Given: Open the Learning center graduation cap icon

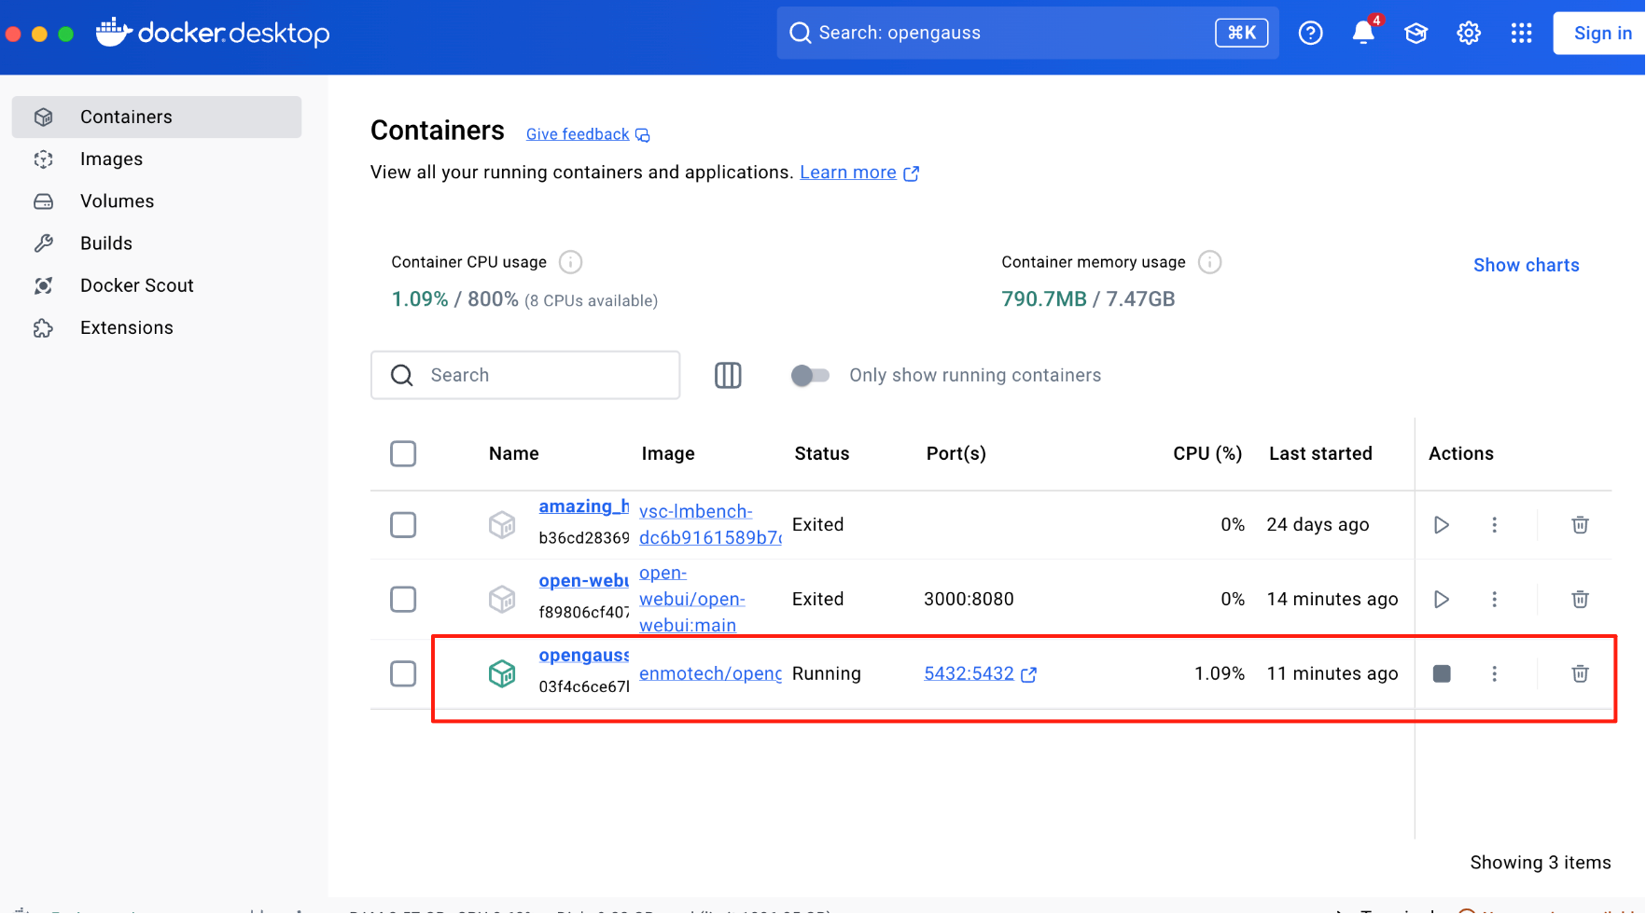Looking at the screenshot, I should click(1416, 34).
